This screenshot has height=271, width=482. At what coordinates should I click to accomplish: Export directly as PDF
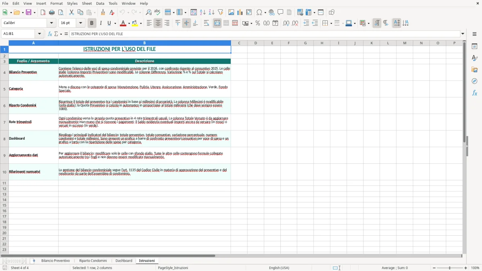tap(43, 12)
